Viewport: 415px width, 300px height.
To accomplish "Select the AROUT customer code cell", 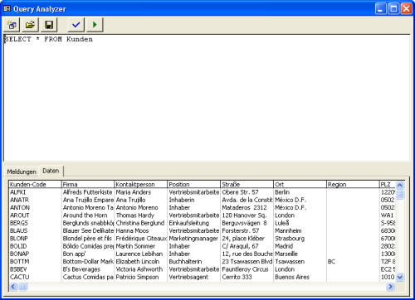I will (x=35, y=215).
